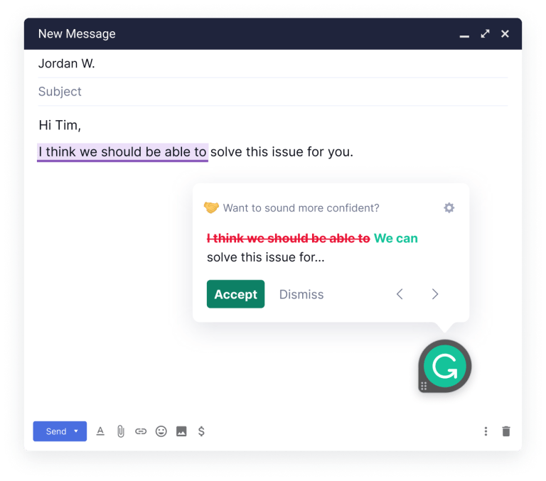546x481 pixels.
Task: Discard draft with trash icon
Action: [x=506, y=431]
